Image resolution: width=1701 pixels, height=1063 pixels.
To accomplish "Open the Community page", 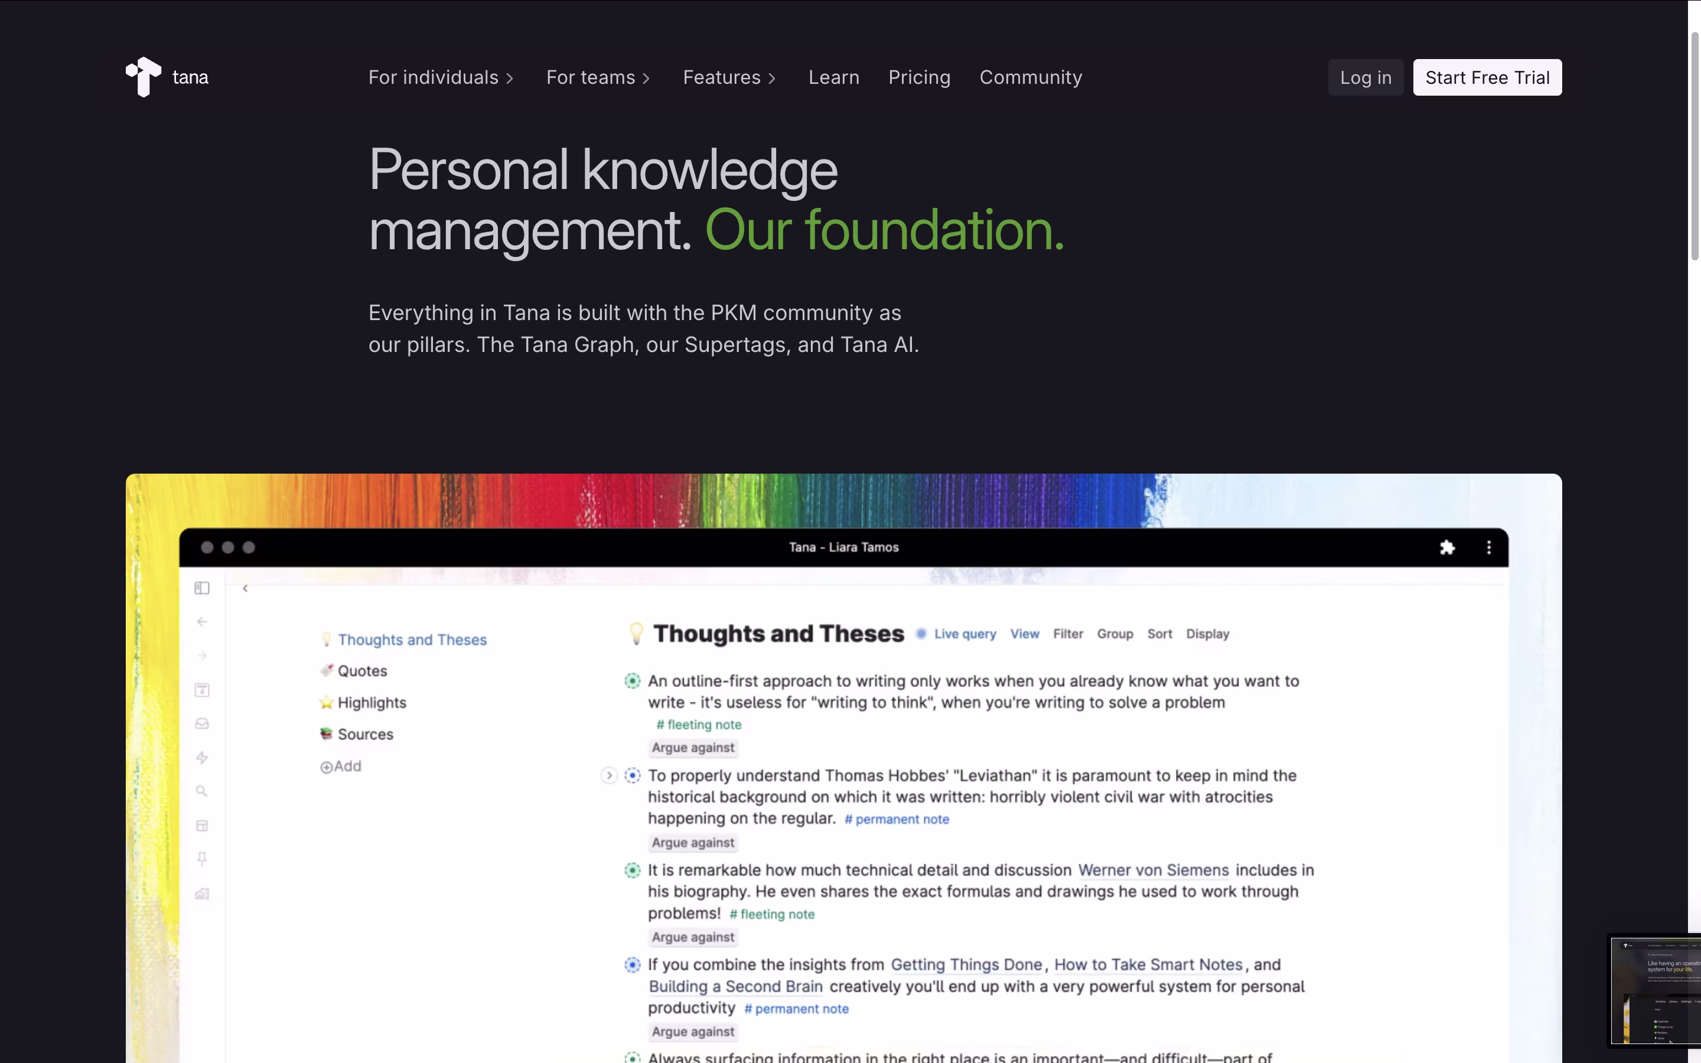I will 1031,77.
